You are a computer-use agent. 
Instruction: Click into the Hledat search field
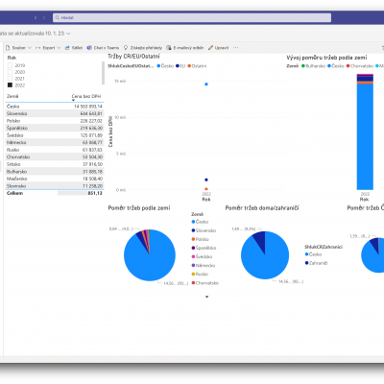[x=192, y=17]
